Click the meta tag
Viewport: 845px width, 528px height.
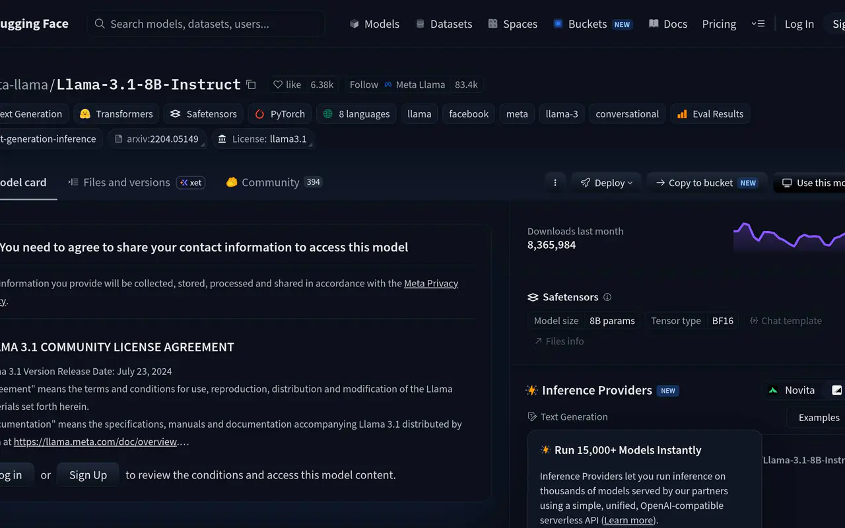tap(517, 114)
